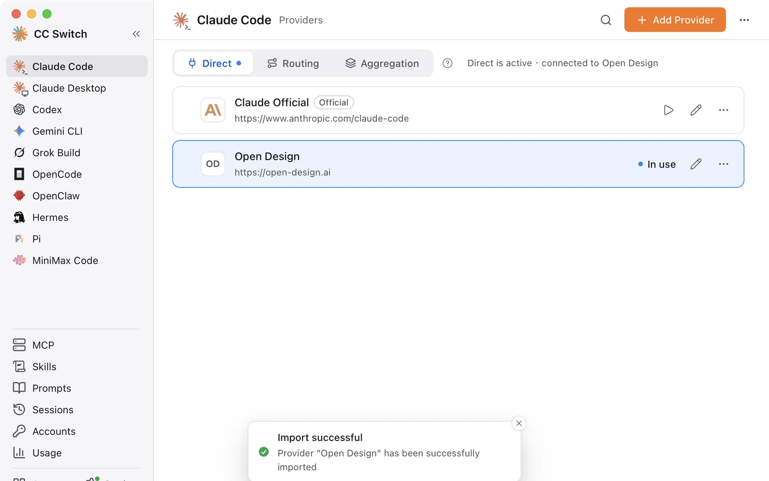Open the Pi app entry

tap(77, 239)
